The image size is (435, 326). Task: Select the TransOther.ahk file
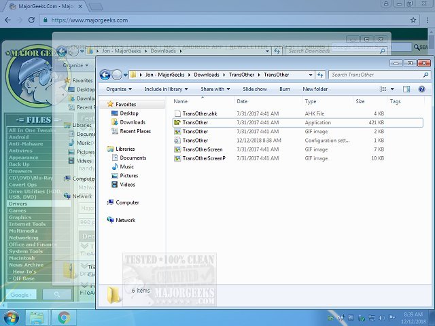pos(201,113)
